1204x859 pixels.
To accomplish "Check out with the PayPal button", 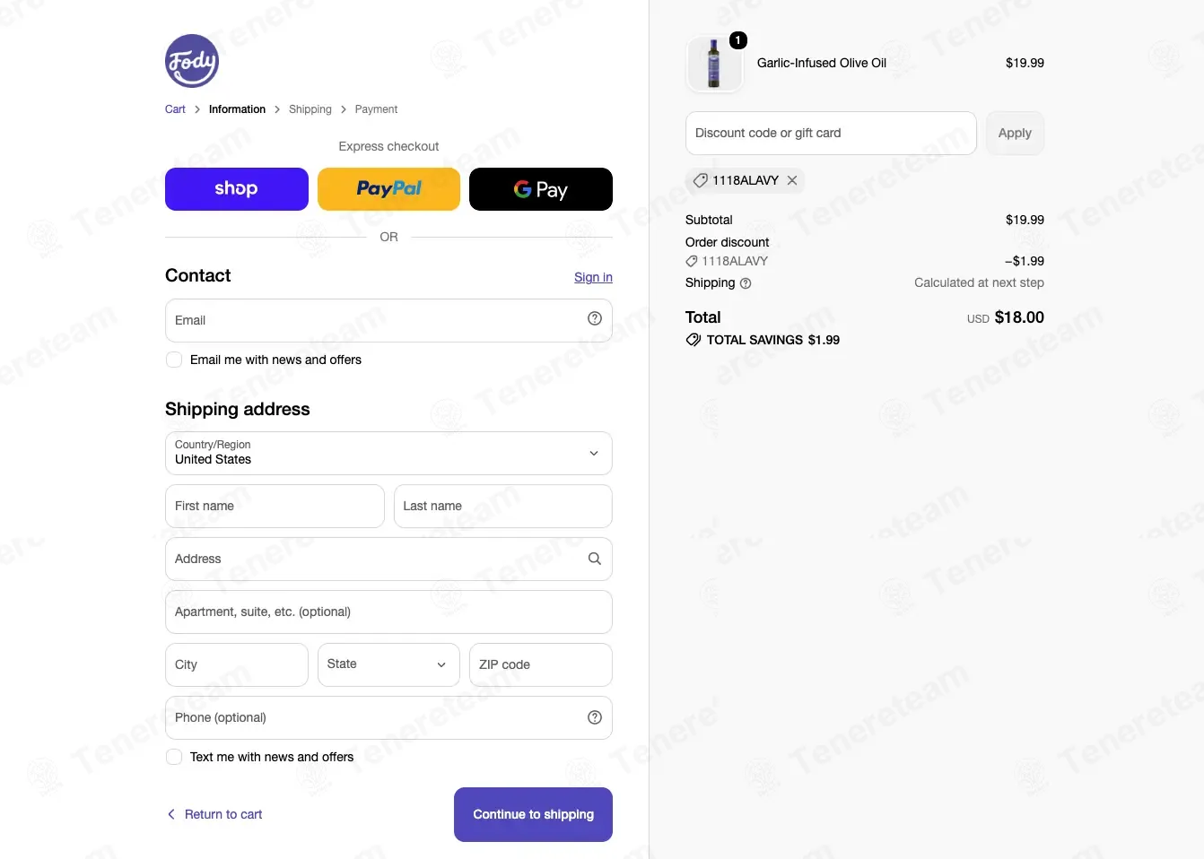I will [x=388, y=189].
